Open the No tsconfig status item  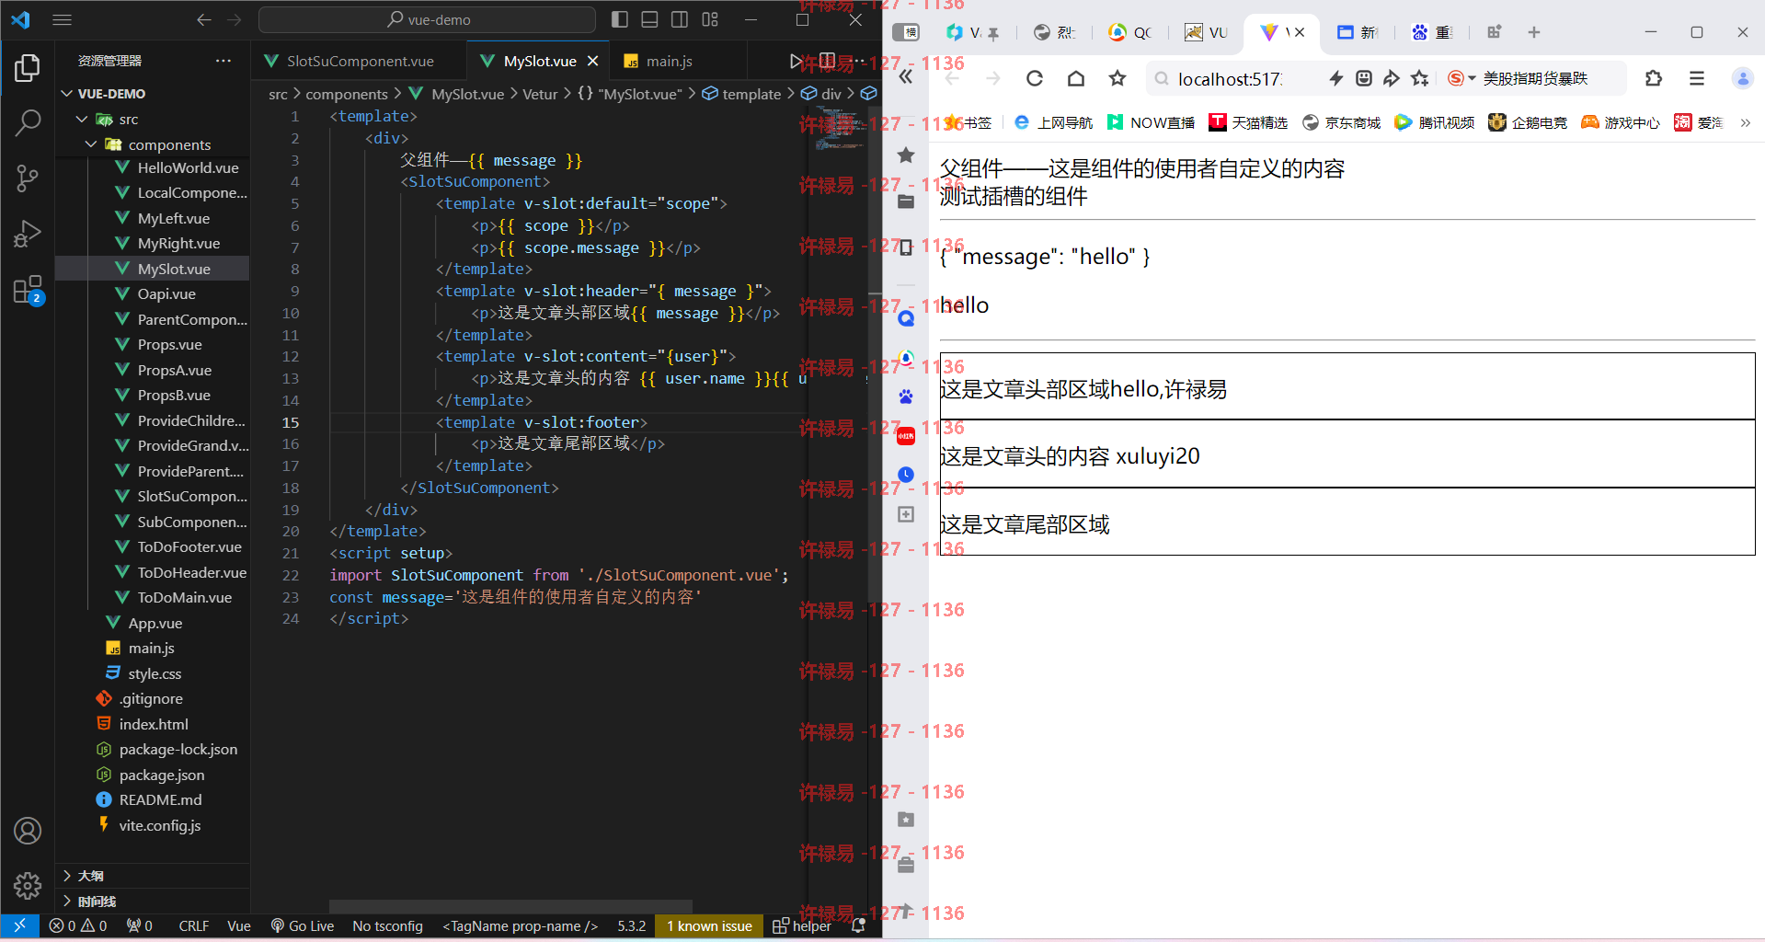[x=387, y=925]
